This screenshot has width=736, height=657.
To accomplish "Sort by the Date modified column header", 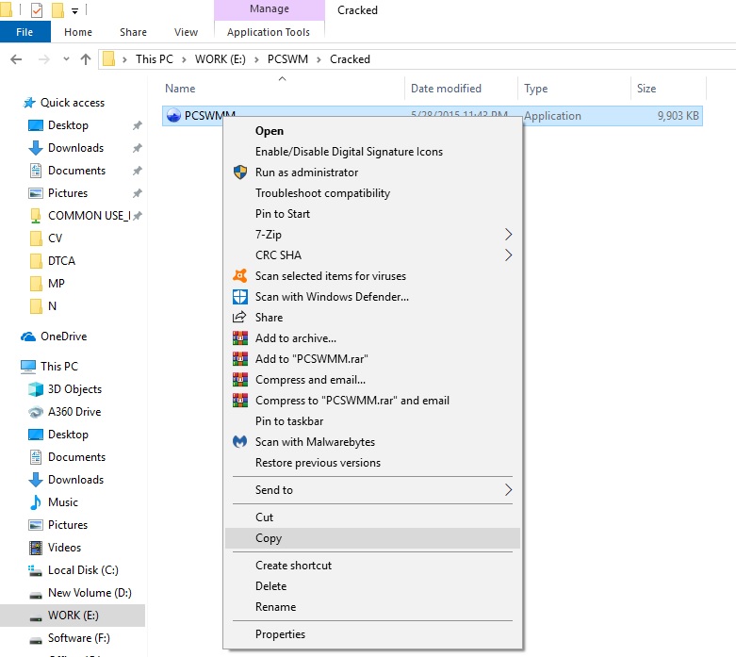I will [462, 89].
